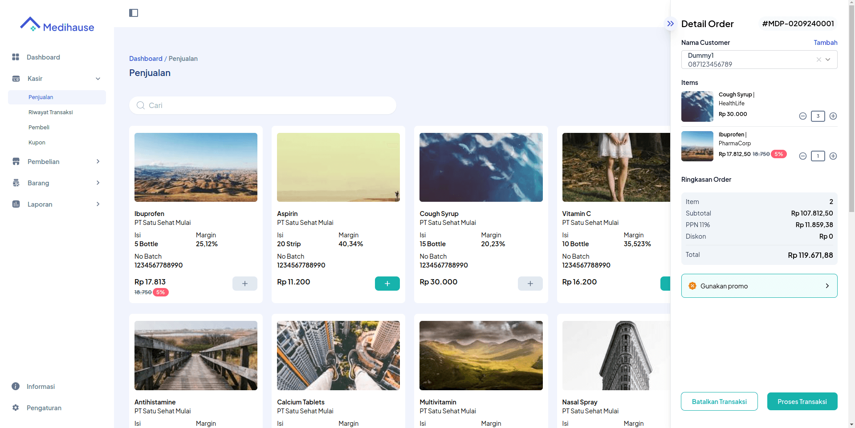Click order number #MDP-0209240001
Viewport: 855px width, 428px height.
click(x=798, y=24)
